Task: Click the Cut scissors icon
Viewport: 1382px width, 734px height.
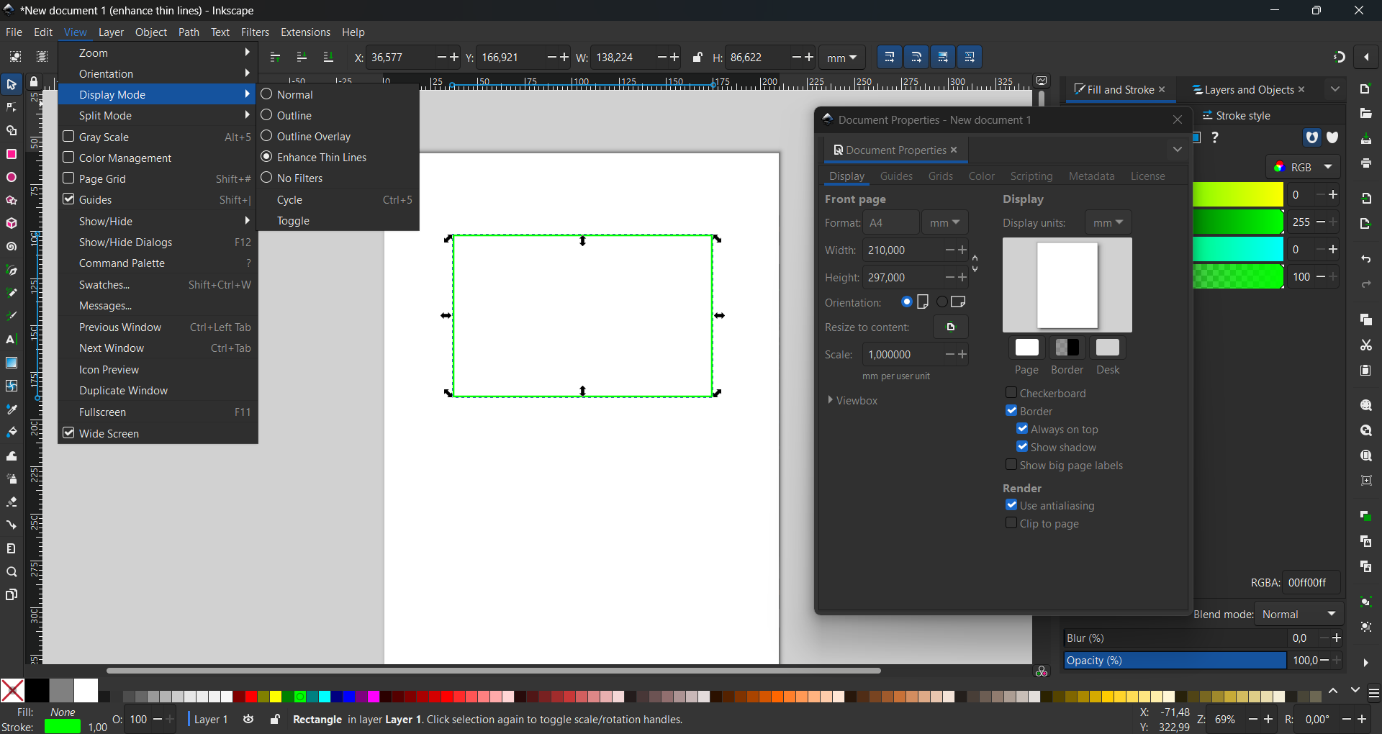Action: [1366, 345]
